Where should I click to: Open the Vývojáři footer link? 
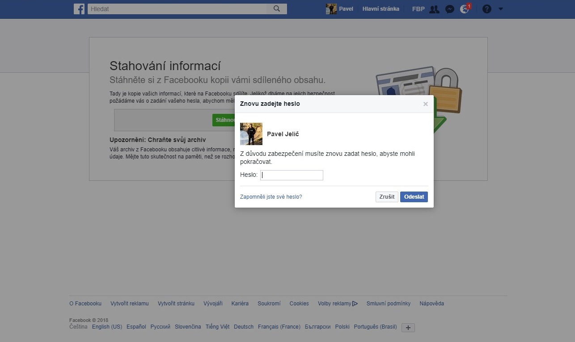(213, 304)
